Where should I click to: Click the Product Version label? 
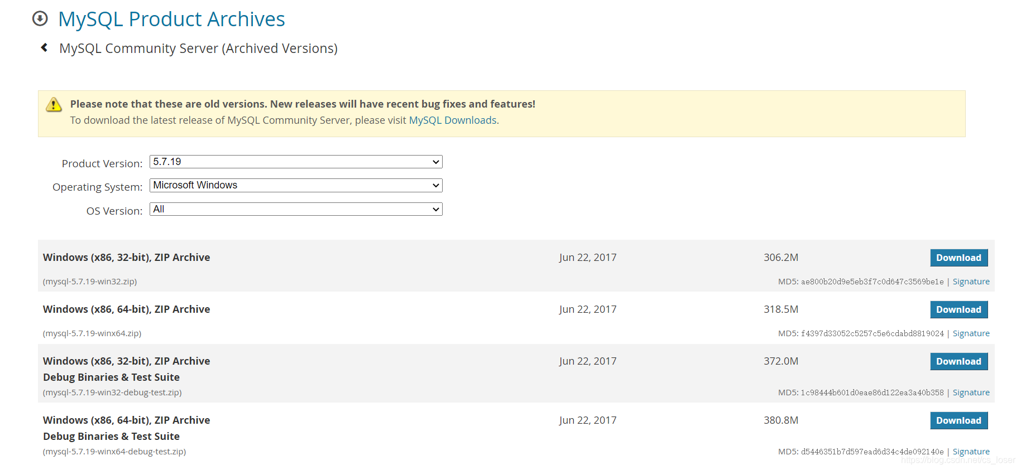(102, 163)
